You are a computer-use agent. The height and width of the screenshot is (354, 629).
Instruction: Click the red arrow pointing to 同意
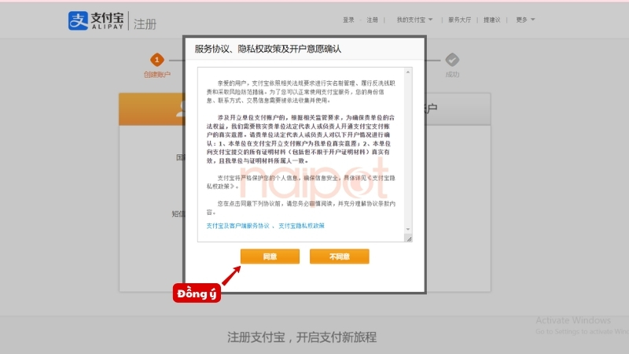click(x=231, y=274)
